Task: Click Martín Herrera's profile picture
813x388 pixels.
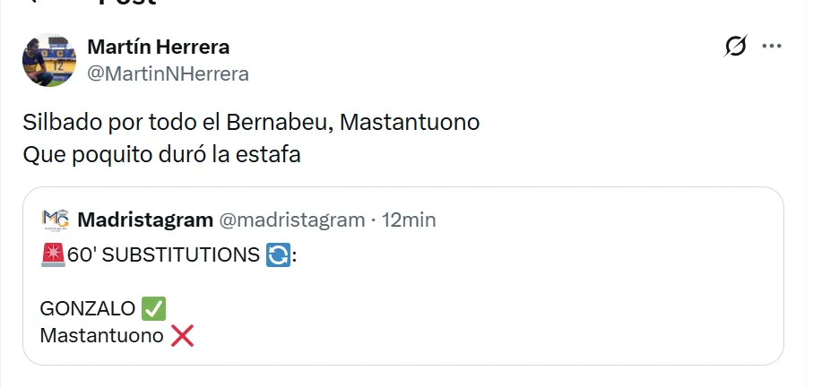Action: (49, 60)
